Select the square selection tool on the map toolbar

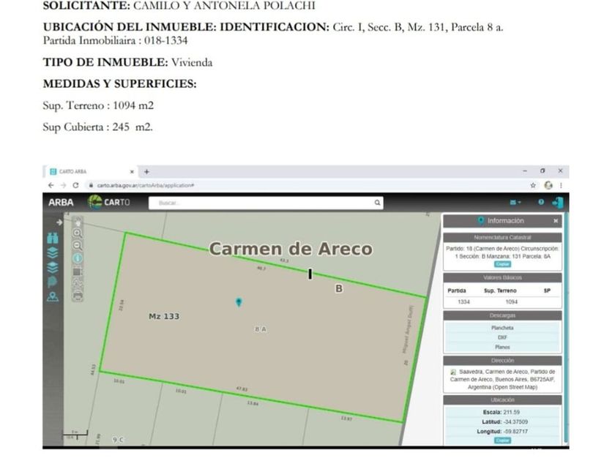(x=78, y=271)
